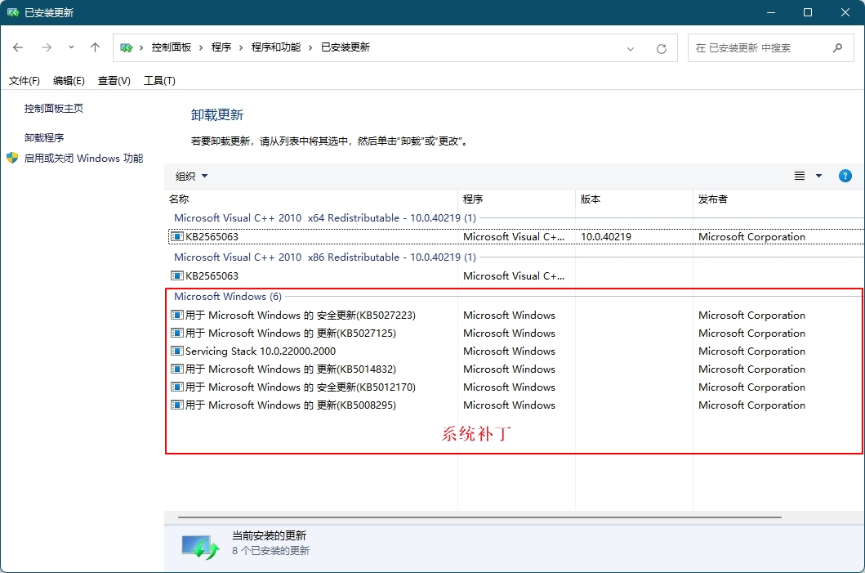Image resolution: width=865 pixels, height=573 pixels.
Task: Refresh the page with the refresh icon
Action: (x=661, y=47)
